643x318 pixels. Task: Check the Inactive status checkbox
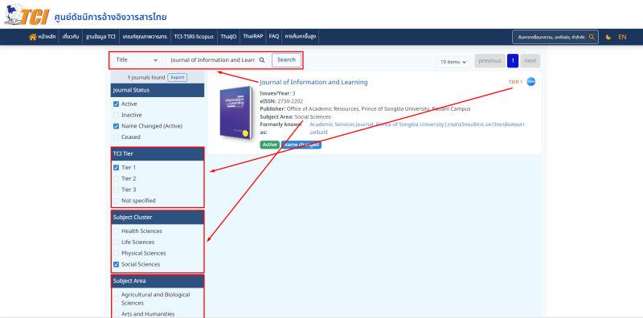(x=116, y=115)
